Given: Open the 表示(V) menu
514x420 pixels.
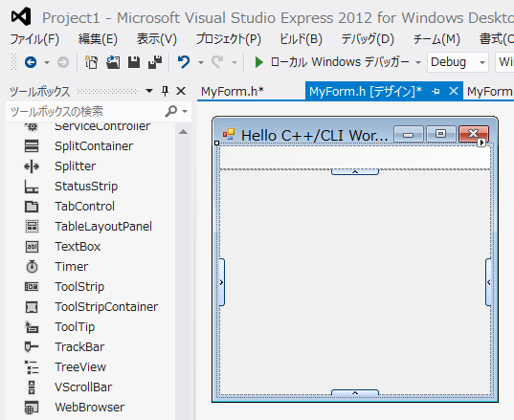Looking at the screenshot, I should pos(157,39).
